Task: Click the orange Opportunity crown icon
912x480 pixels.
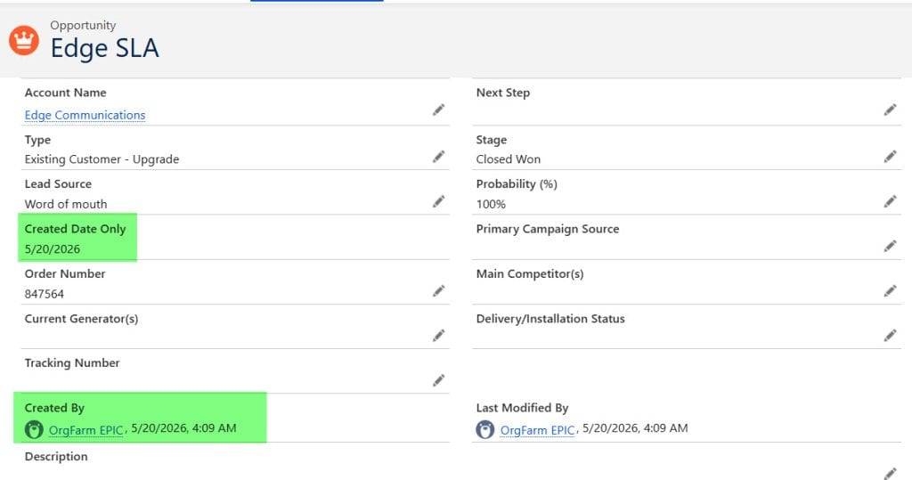Action: [24, 41]
